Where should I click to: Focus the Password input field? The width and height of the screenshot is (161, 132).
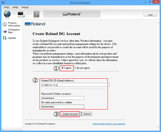[x=63, y=98]
